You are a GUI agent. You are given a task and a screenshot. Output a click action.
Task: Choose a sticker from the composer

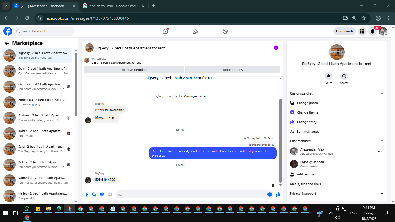tap(102, 195)
